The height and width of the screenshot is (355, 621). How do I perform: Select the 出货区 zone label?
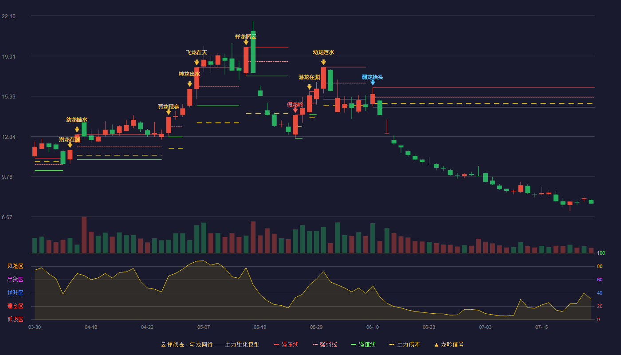tap(15, 280)
